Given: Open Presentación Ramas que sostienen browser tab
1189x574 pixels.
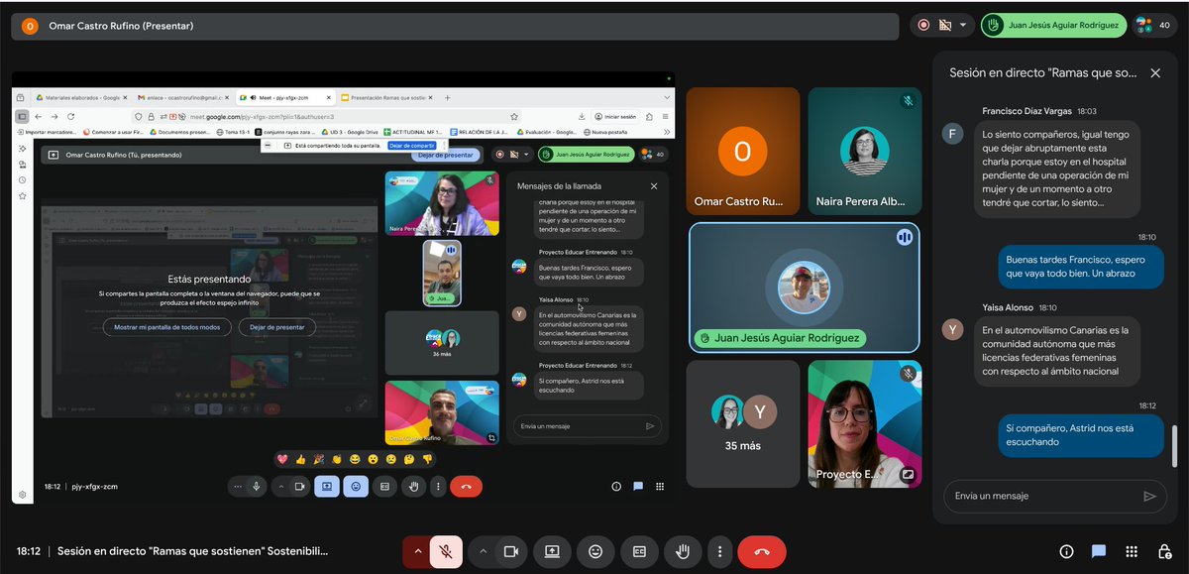Looking at the screenshot, I should tap(385, 97).
